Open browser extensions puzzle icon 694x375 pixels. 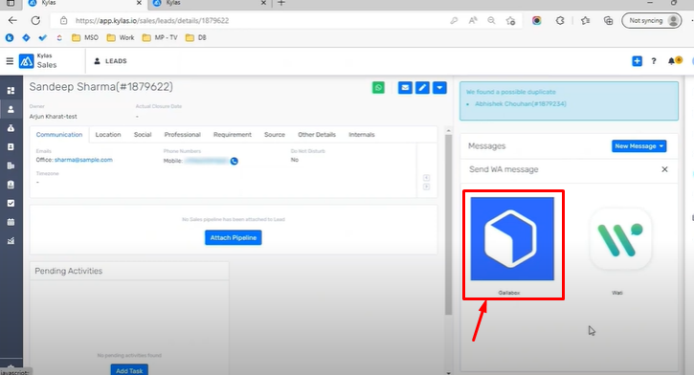[560, 20]
